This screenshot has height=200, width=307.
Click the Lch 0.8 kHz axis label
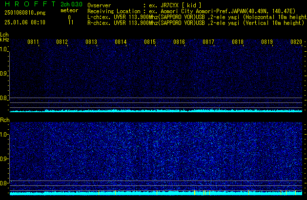click(x=3, y=98)
